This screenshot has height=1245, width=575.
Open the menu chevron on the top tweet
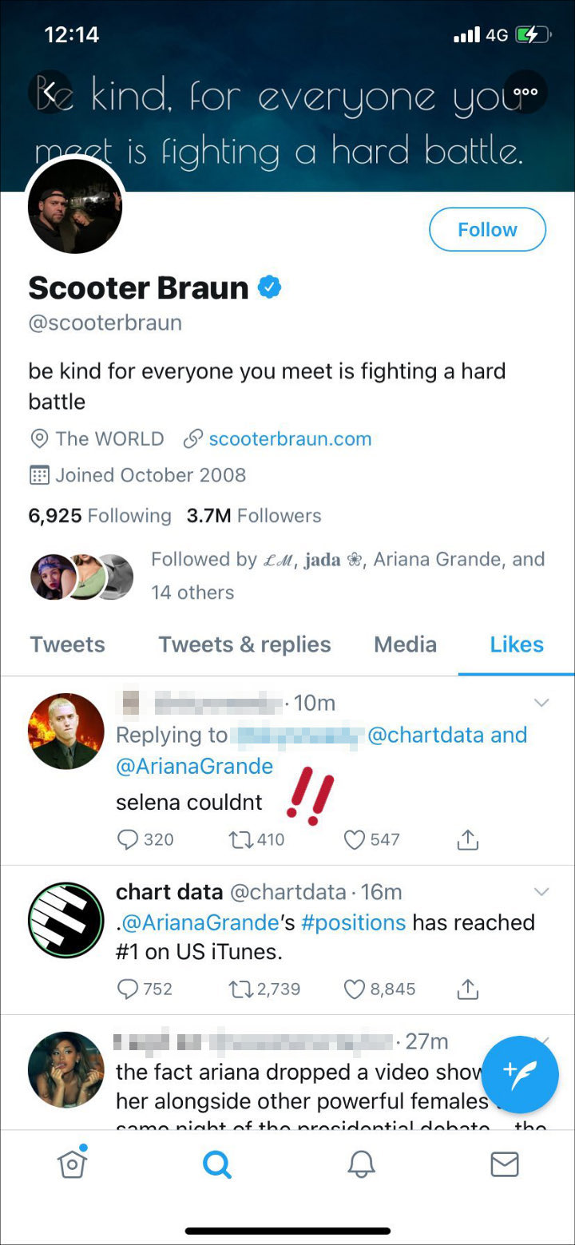click(542, 702)
